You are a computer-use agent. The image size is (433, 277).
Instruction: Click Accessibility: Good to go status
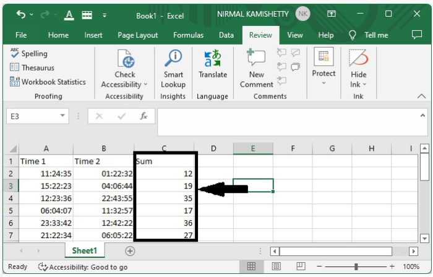pyautogui.click(x=82, y=267)
